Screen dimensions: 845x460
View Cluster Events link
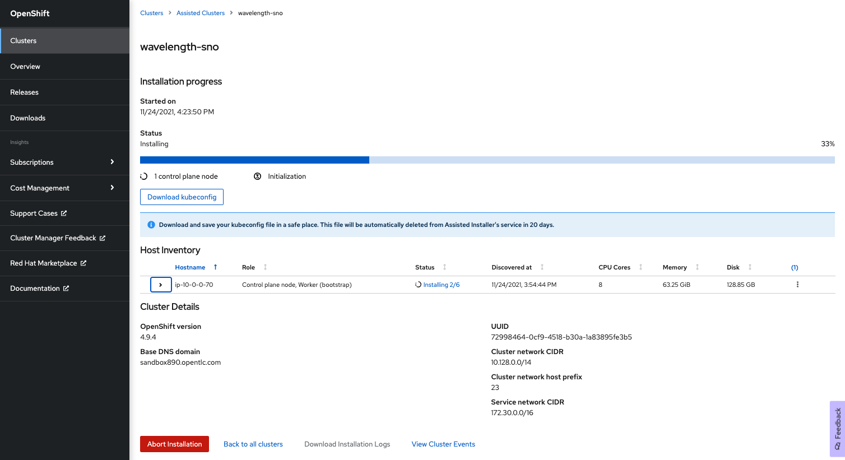click(x=443, y=444)
